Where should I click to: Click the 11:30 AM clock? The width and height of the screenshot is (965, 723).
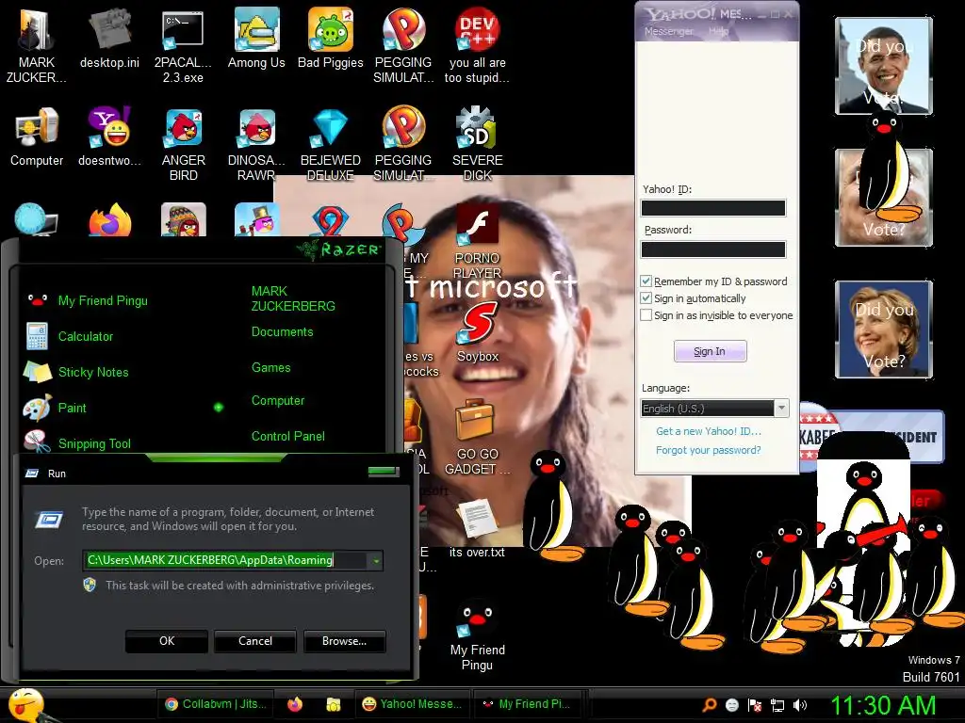883,705
